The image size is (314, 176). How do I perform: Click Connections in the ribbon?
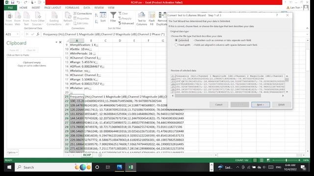click(x=82, y=14)
